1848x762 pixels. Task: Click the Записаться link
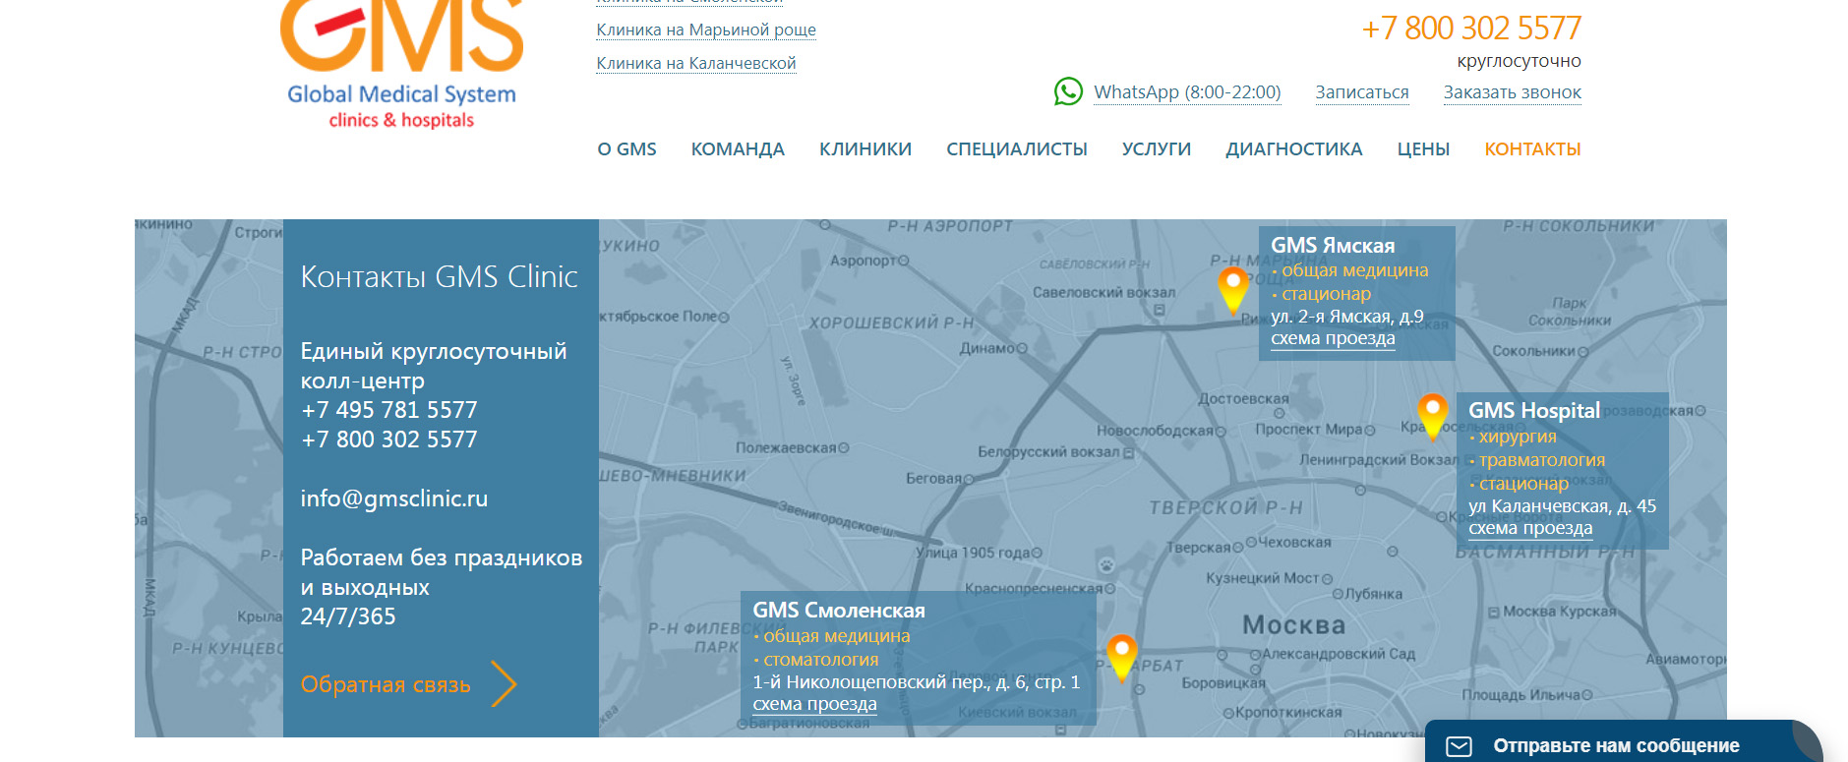pos(1362,92)
